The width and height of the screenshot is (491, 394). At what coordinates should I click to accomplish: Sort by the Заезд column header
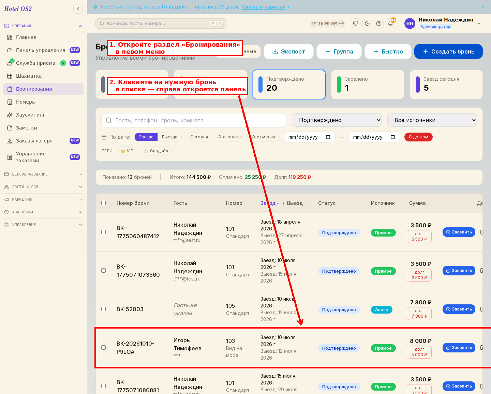click(x=270, y=203)
